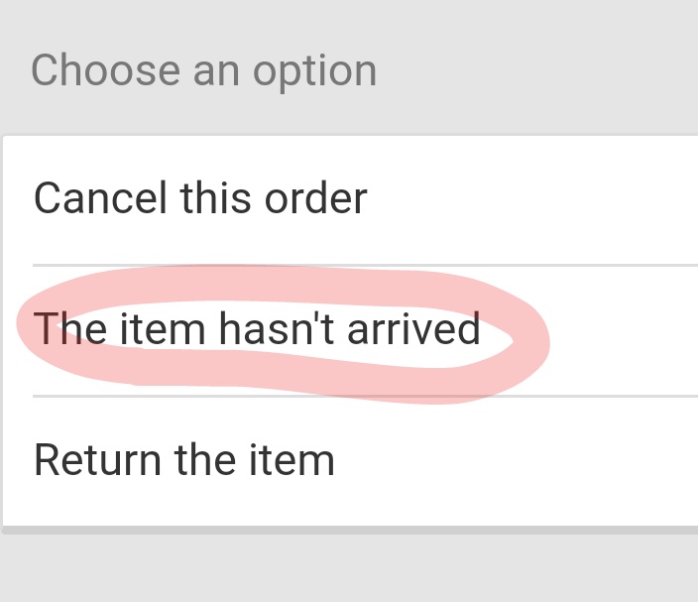Choose "The item hasn't arrived" option
The image size is (698, 602).
(x=257, y=329)
